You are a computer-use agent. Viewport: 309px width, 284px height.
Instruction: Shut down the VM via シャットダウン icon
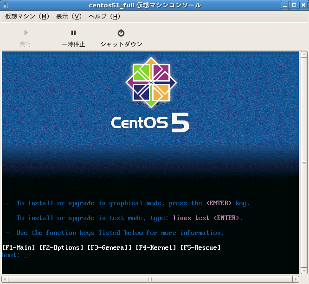pos(121,33)
